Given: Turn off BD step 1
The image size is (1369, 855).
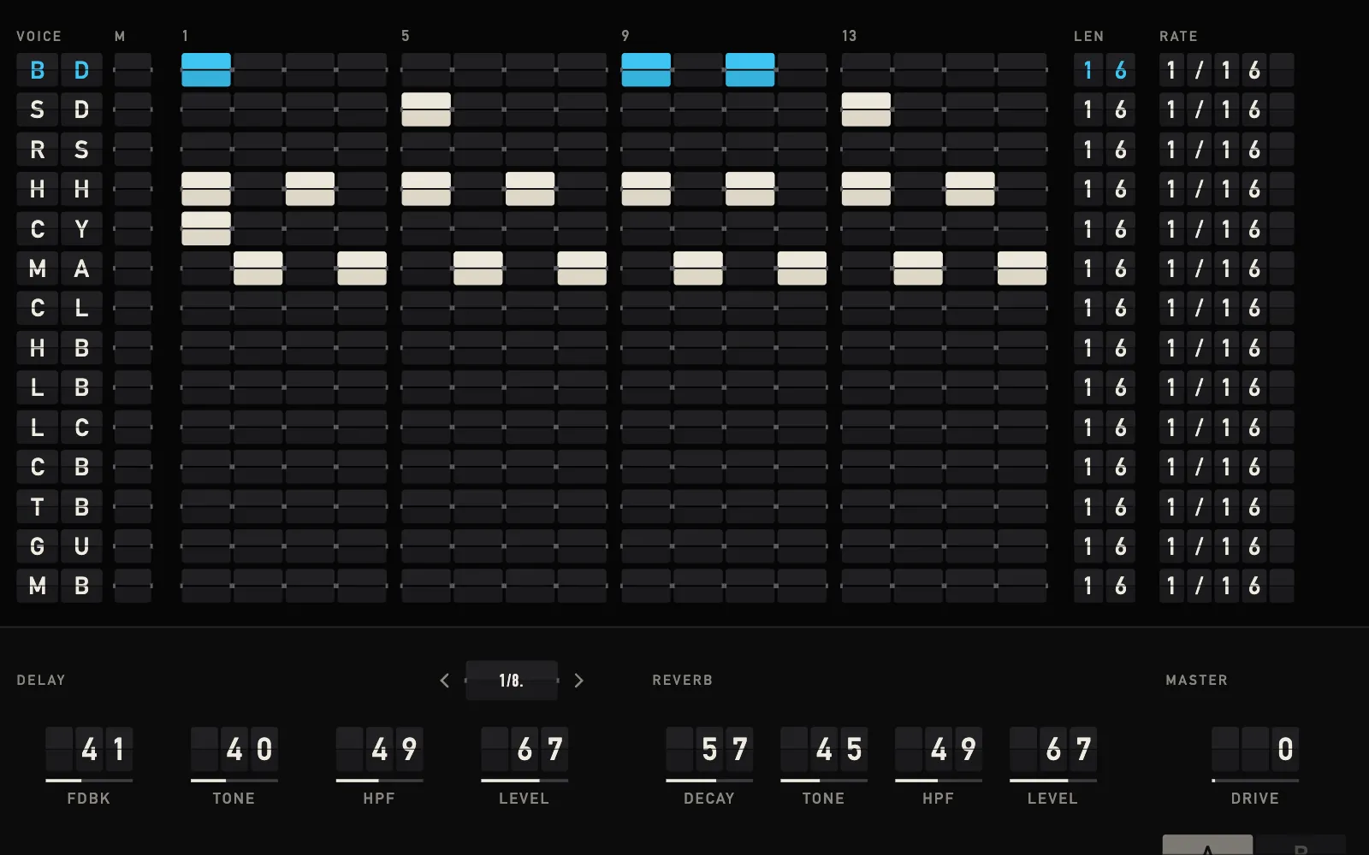Looking at the screenshot, I should click(x=206, y=70).
